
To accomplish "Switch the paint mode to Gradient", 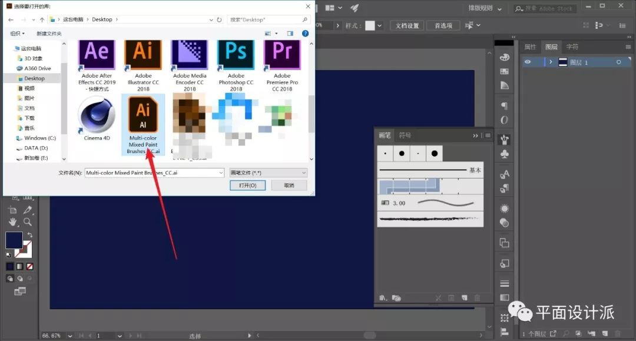I will 20,266.
